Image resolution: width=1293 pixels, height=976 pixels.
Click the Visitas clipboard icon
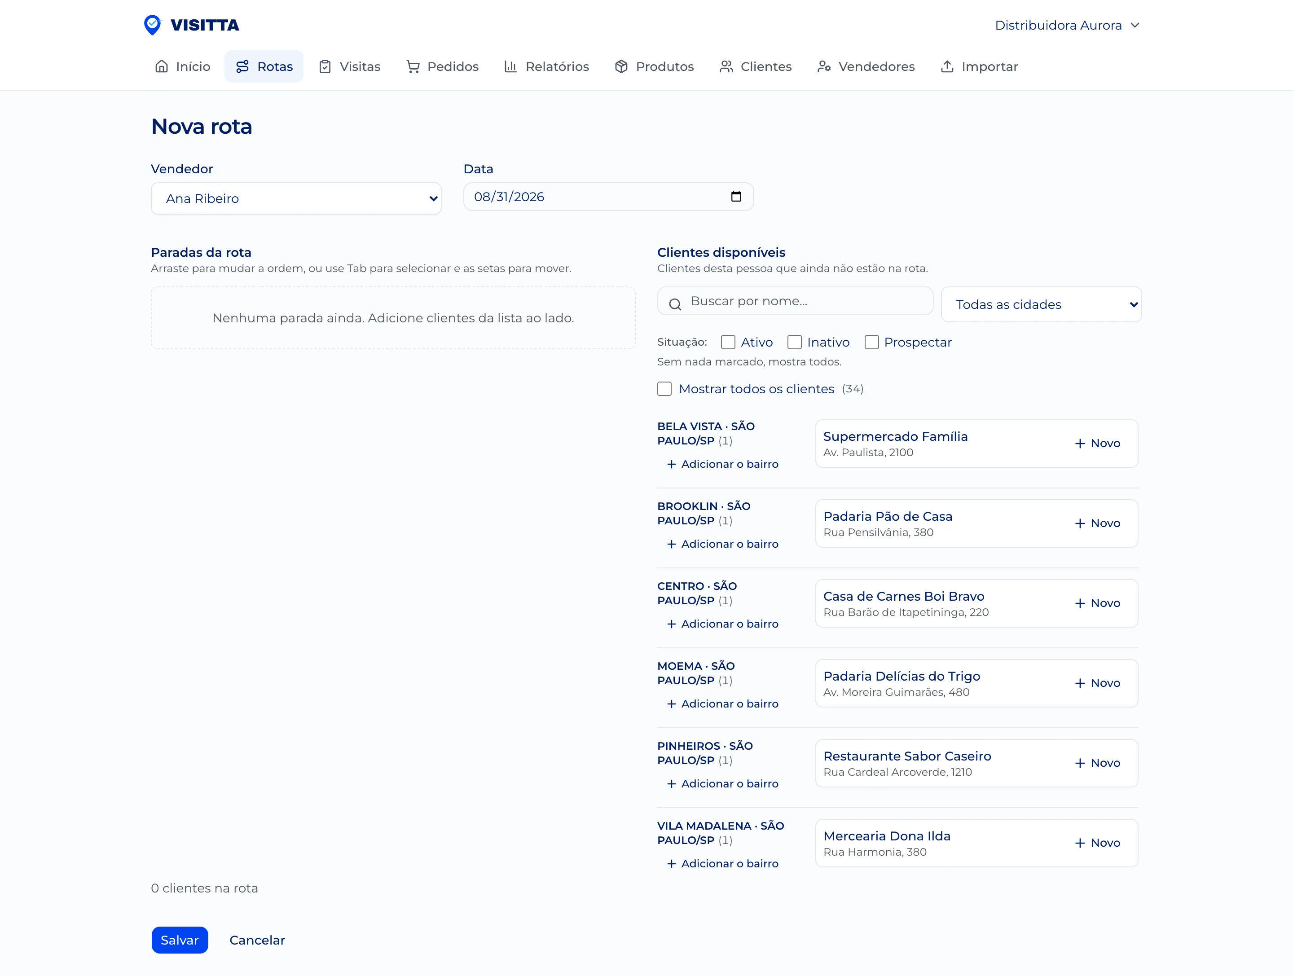pos(325,66)
